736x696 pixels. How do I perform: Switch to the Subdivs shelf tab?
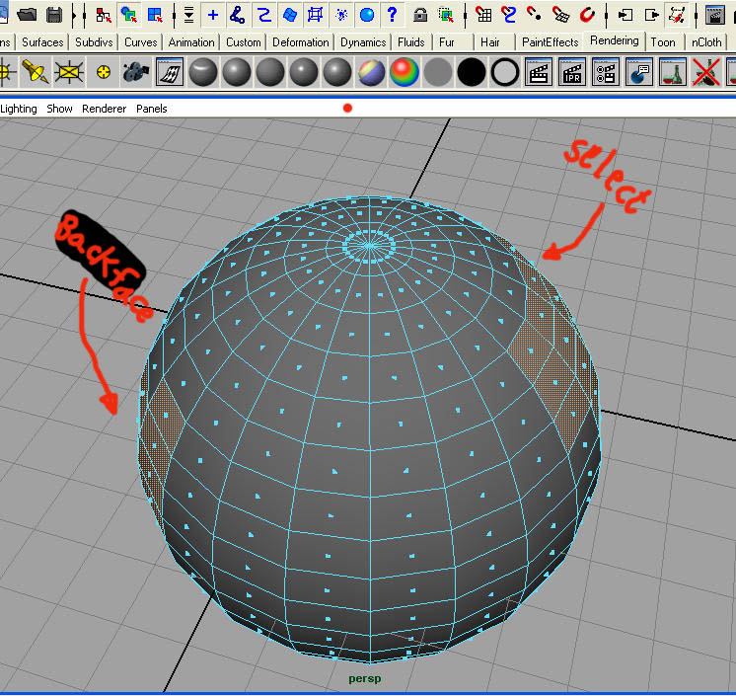pyautogui.click(x=94, y=42)
